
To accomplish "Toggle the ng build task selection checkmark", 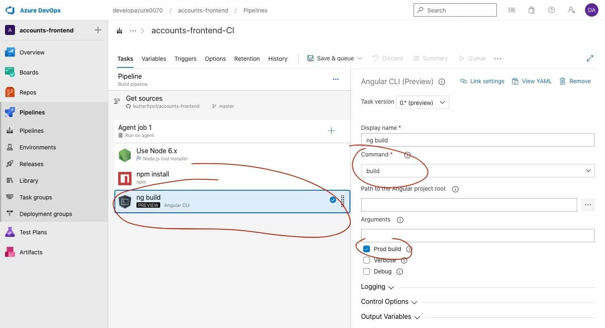I will point(332,200).
